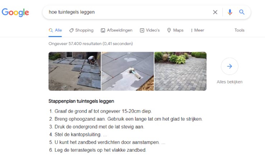Click the location pin icon beside Maps

pyautogui.click(x=169, y=30)
